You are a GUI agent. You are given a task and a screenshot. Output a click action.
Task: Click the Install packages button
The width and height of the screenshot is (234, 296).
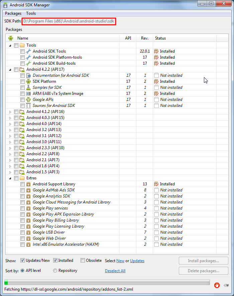tap(204, 261)
